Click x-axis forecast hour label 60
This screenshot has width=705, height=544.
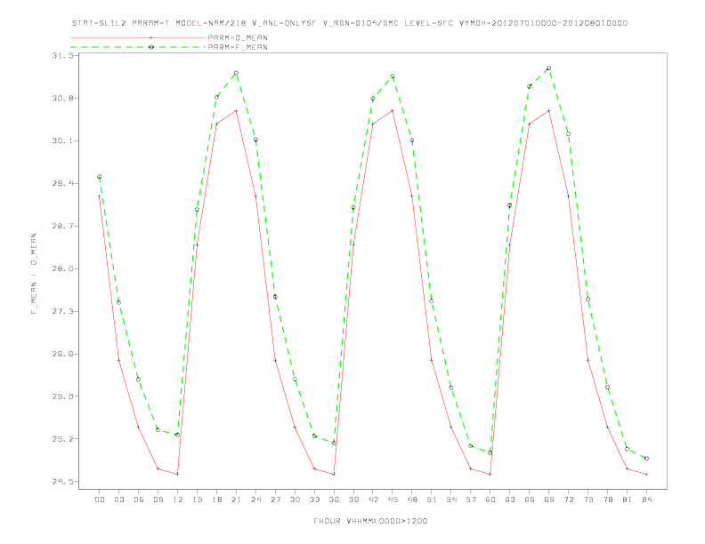tap(490, 500)
